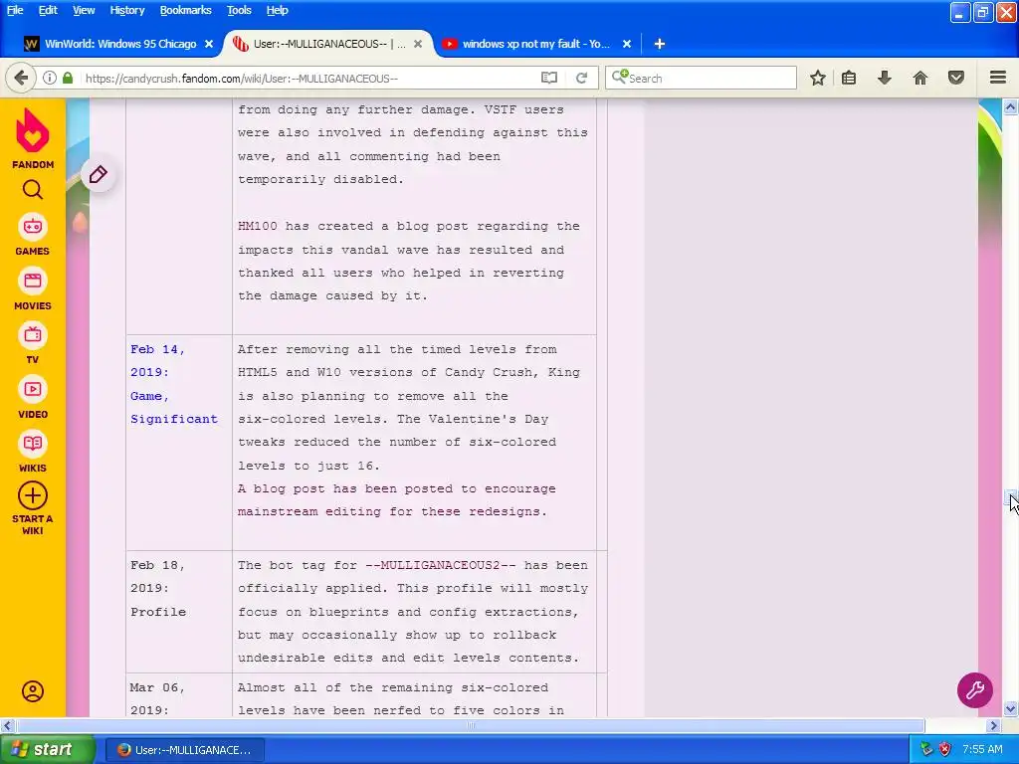Select the Firefox taskbar button User:--MULLIGANACE
Viewport: 1019px width, 764px height.
click(185, 750)
